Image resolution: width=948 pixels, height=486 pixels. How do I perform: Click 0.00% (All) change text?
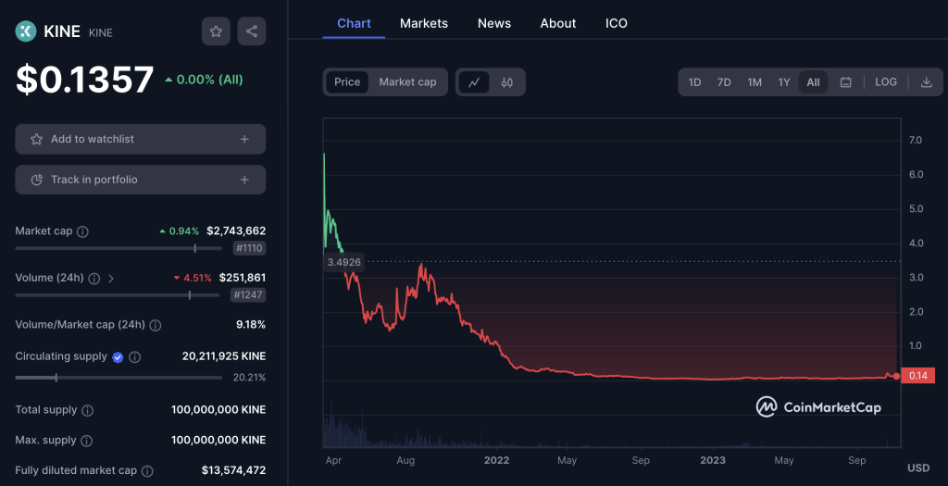204,80
